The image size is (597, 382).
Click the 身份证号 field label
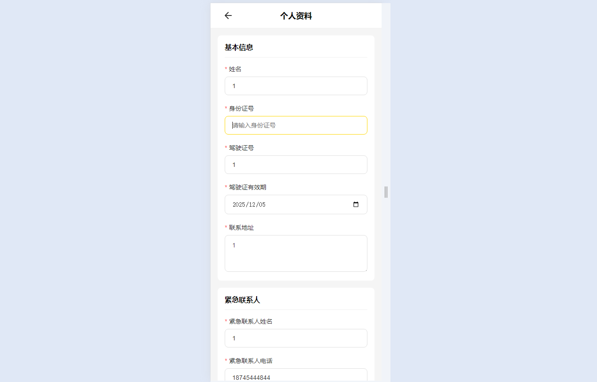[x=241, y=108]
